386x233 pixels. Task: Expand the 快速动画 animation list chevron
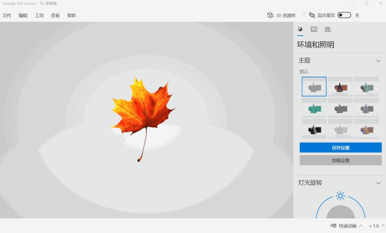tap(361, 226)
